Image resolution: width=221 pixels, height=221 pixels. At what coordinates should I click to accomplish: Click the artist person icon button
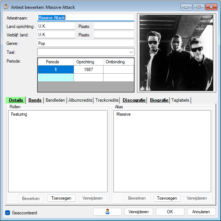point(108,212)
